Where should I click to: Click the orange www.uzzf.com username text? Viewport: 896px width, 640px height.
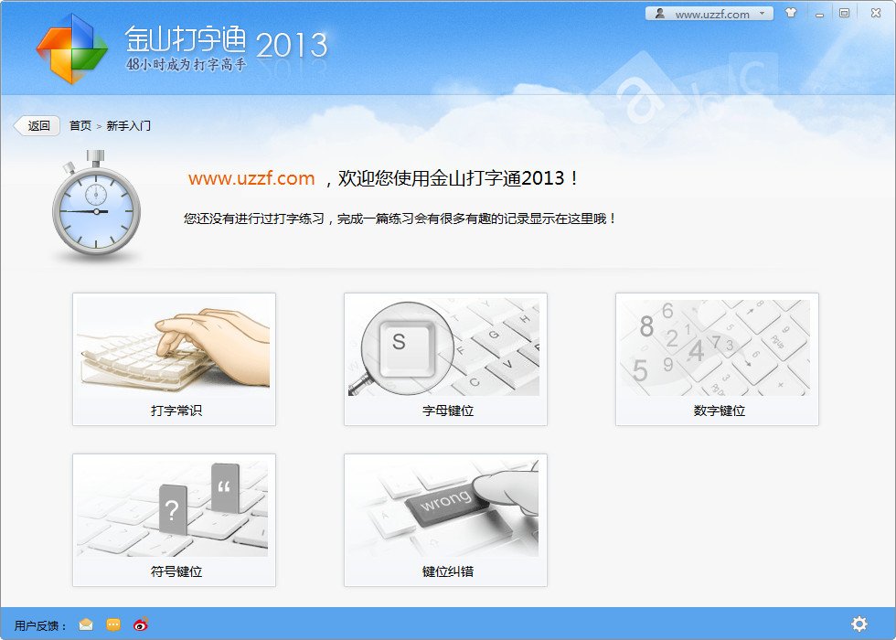(x=251, y=178)
